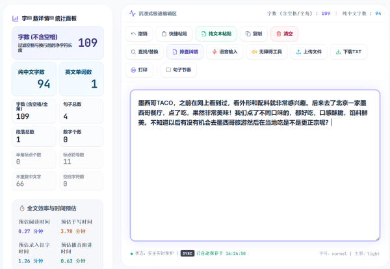Screen dimensions: 390x269
Task: Click the clipboard icon in 快捷粘贴
Action: 164,34
